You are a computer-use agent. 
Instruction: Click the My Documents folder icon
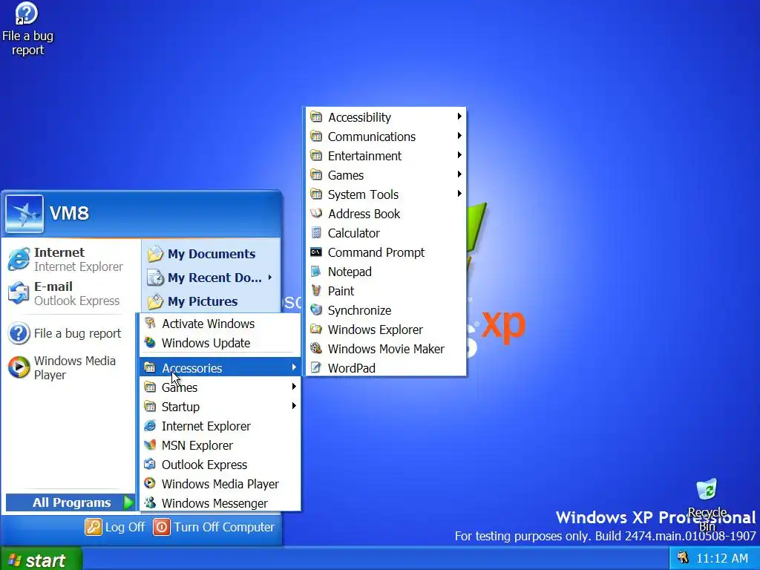tap(156, 254)
